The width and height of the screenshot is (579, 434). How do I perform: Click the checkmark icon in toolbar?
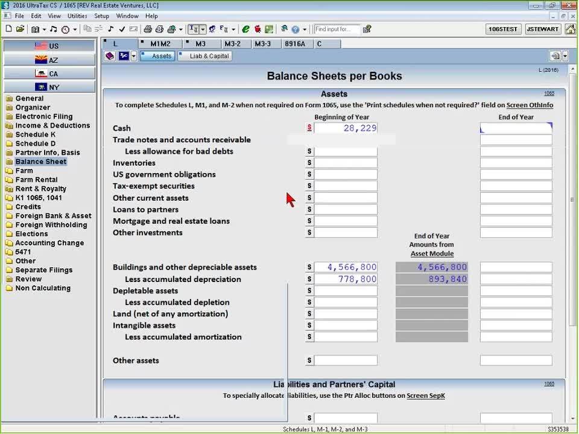(122, 29)
